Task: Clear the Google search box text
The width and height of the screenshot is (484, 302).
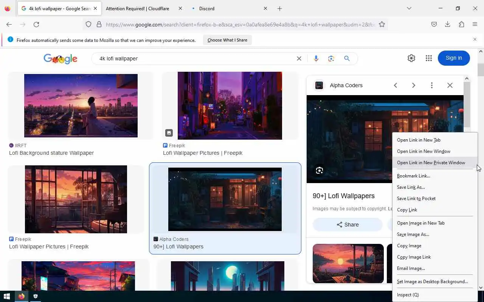Action: click(x=299, y=59)
